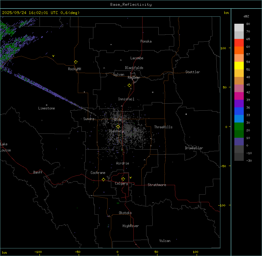The height and width of the screenshot is (256, 262).
Task: Click the magenta swatch in the dBZ legend
Action: pyautogui.click(x=239, y=96)
